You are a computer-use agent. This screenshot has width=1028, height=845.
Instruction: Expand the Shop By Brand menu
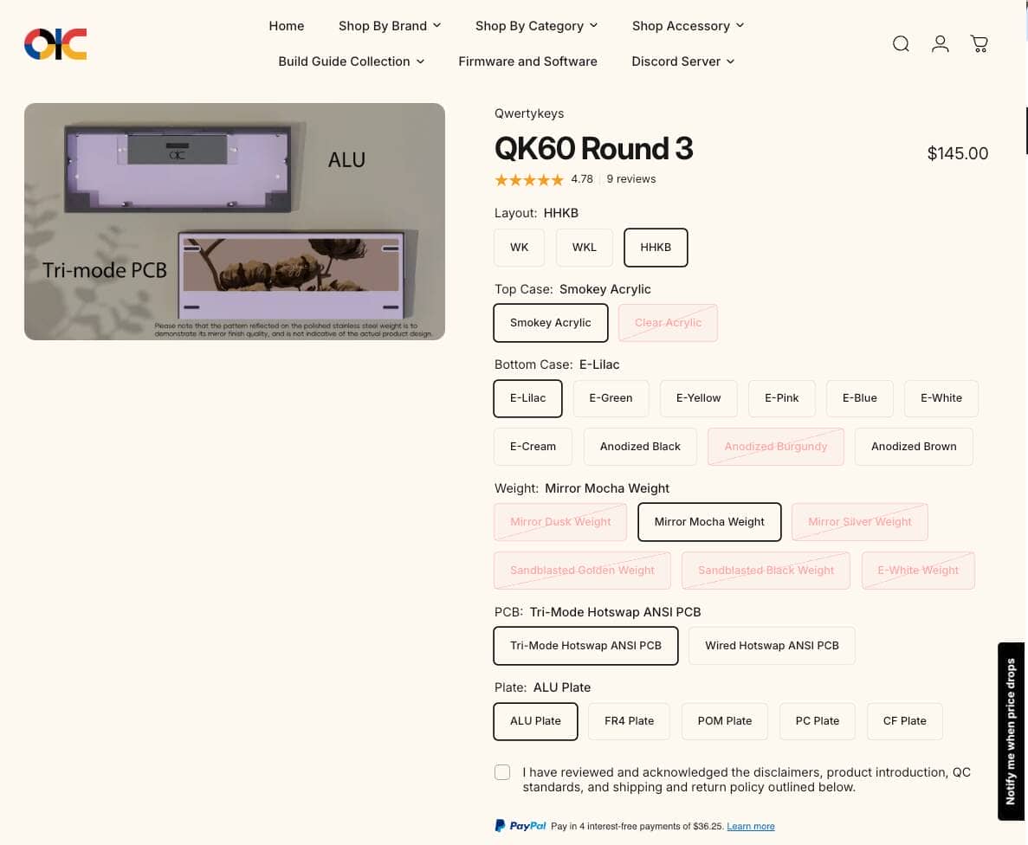390,26
